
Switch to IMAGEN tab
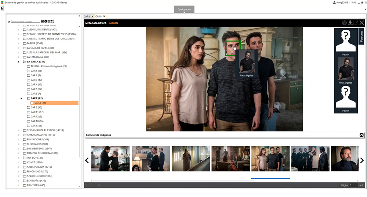pyautogui.click(x=113, y=23)
